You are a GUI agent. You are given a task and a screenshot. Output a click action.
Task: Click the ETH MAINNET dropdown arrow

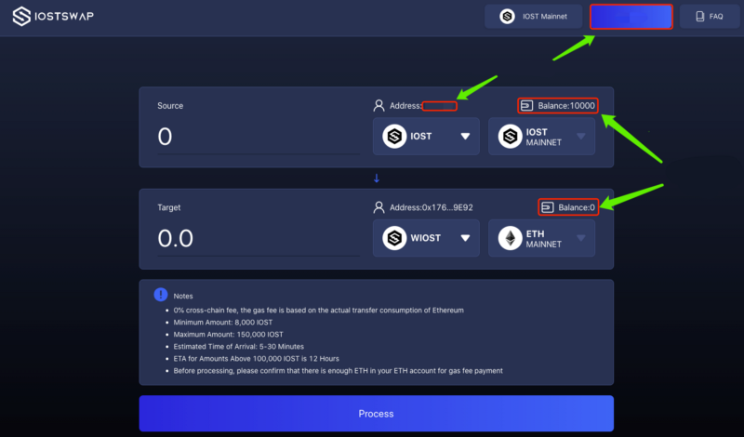tap(580, 238)
